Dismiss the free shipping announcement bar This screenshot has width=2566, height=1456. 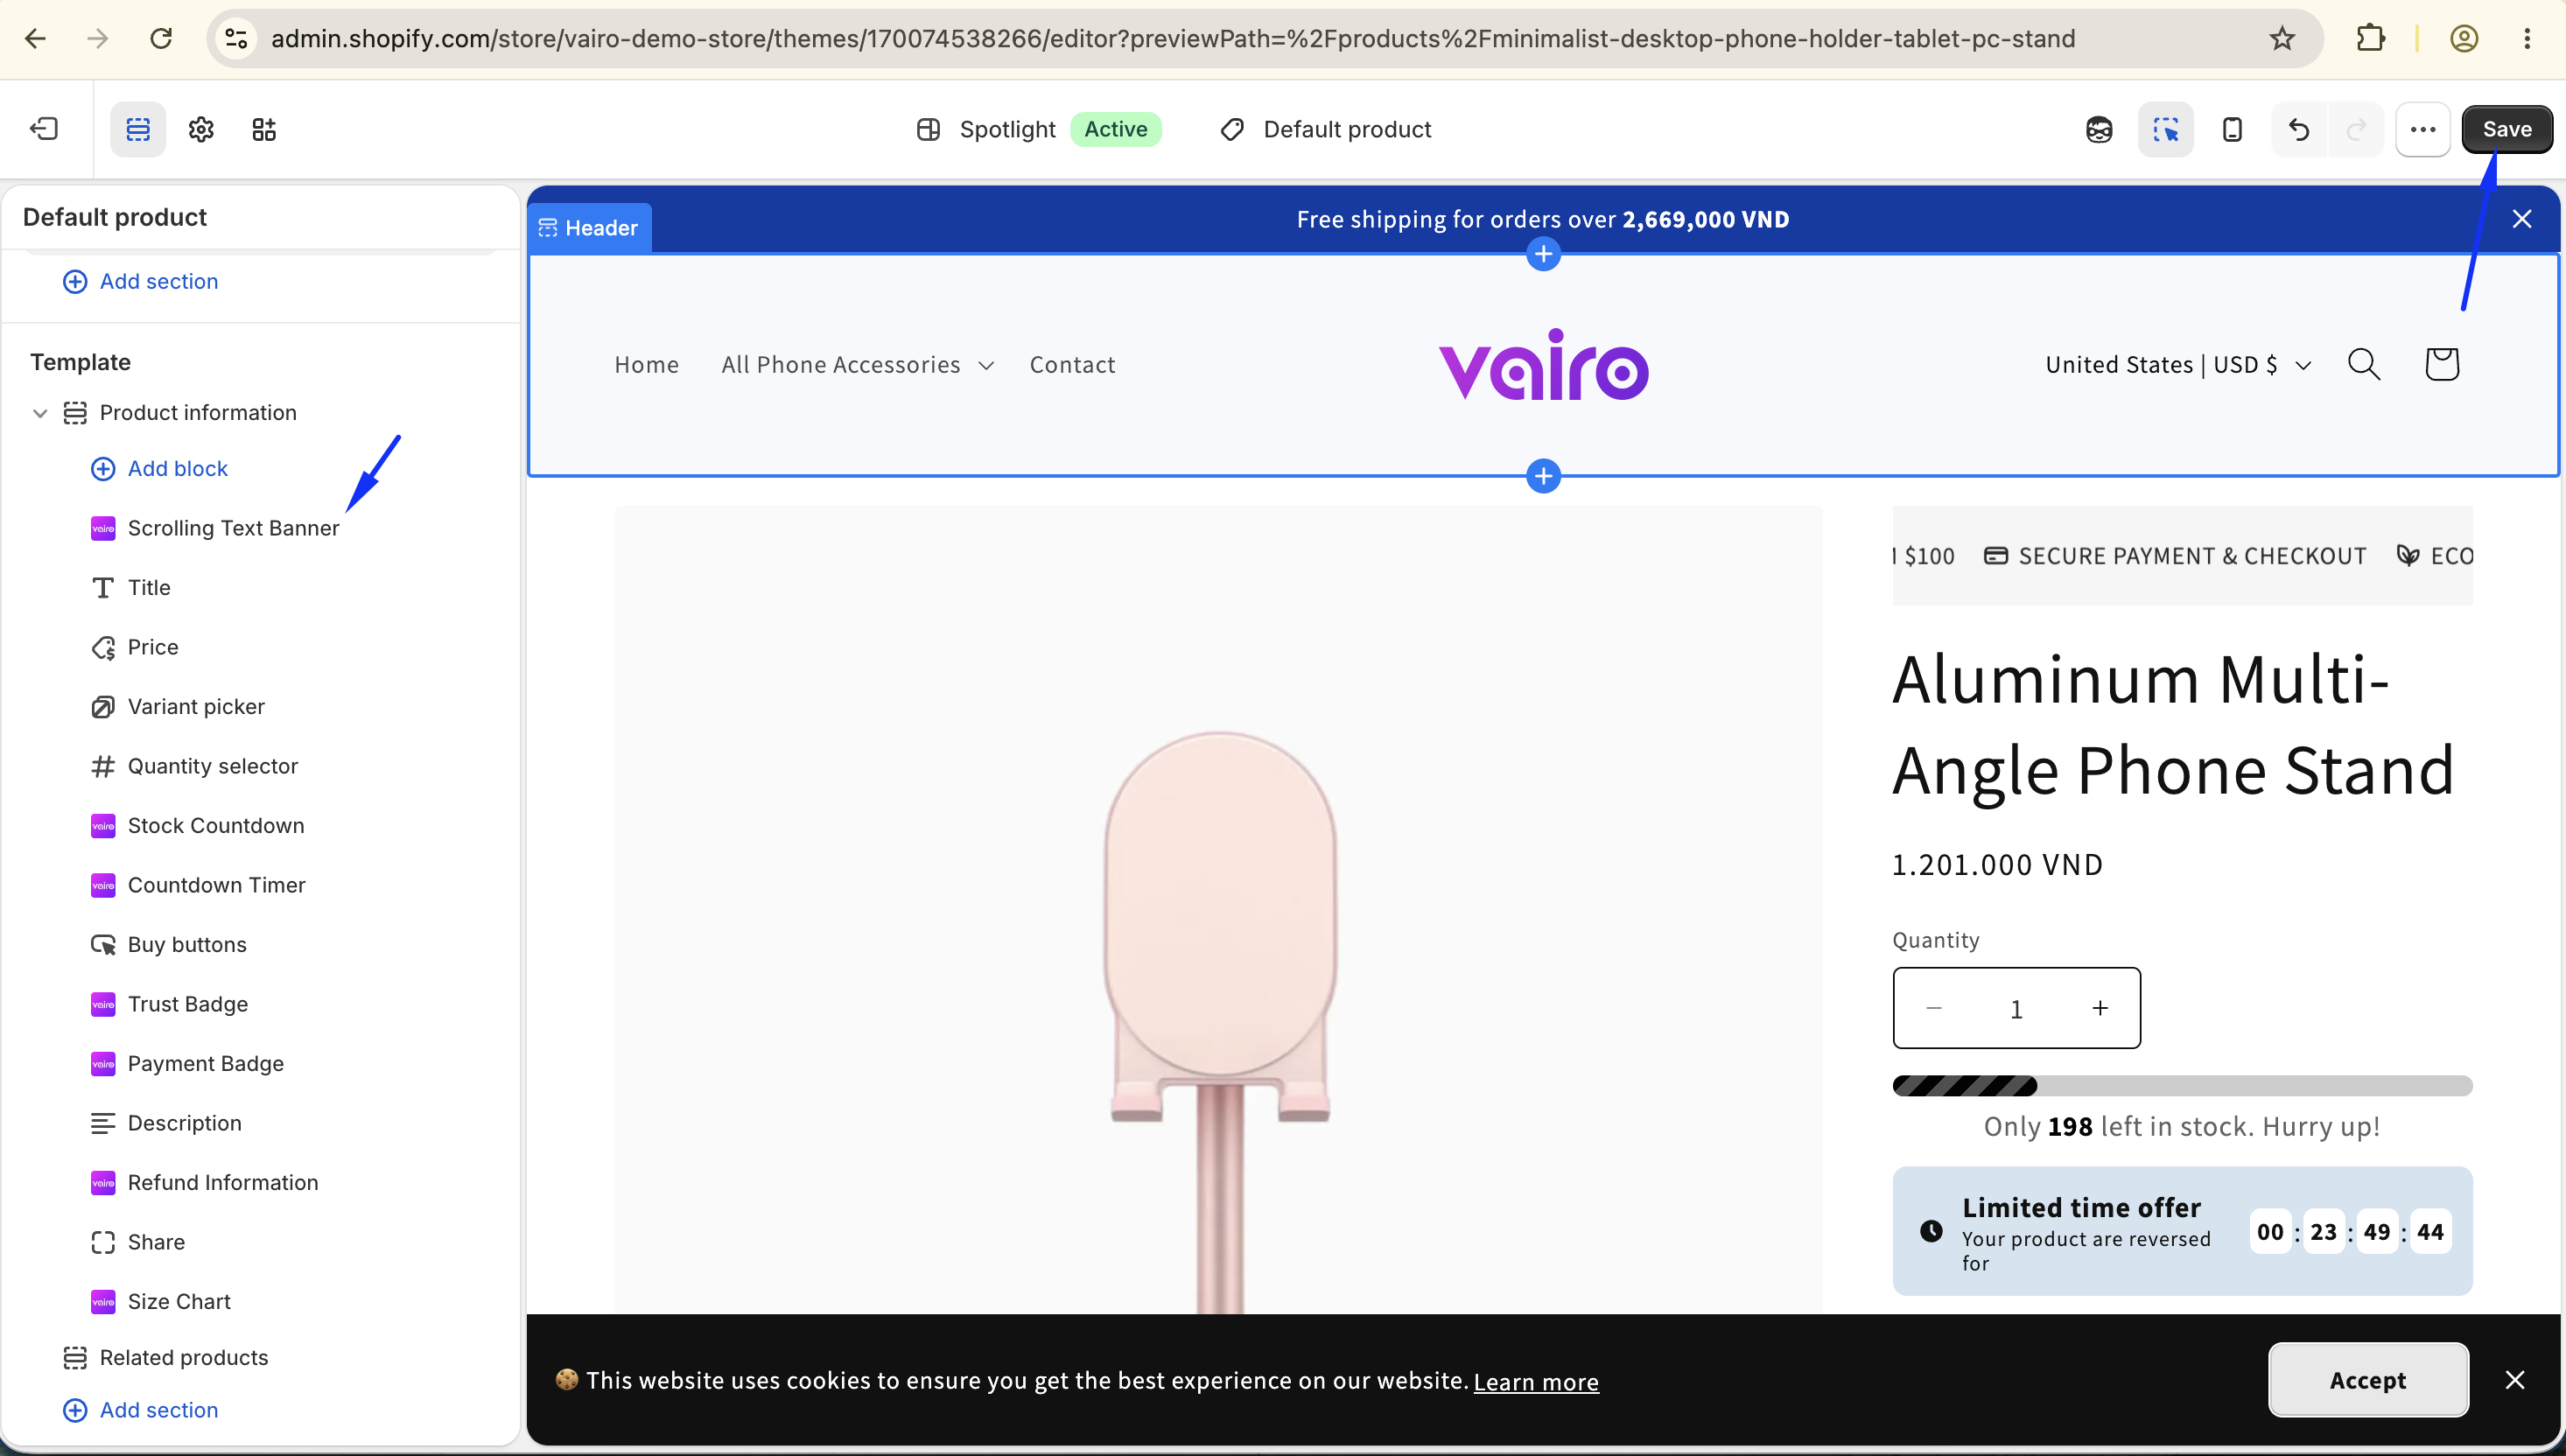pos(2522,219)
